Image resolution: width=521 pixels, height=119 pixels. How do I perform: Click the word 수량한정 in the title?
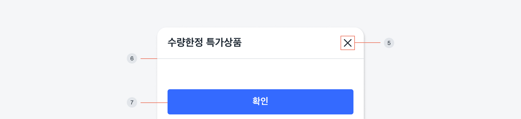tap(185, 42)
